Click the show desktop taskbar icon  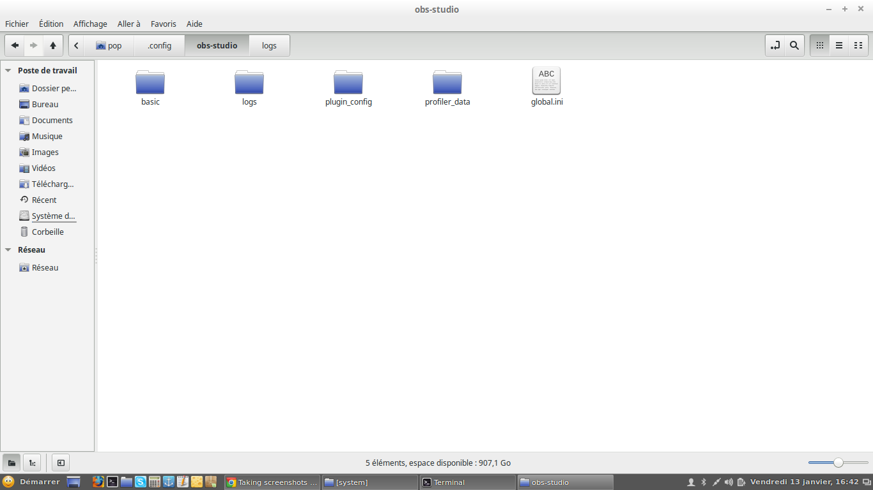point(73,482)
